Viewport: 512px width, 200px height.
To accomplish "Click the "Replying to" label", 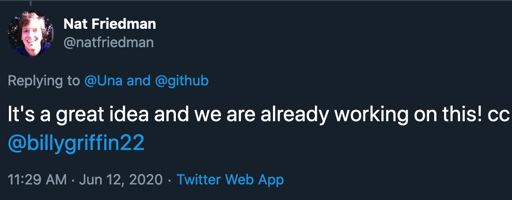I will pos(44,81).
